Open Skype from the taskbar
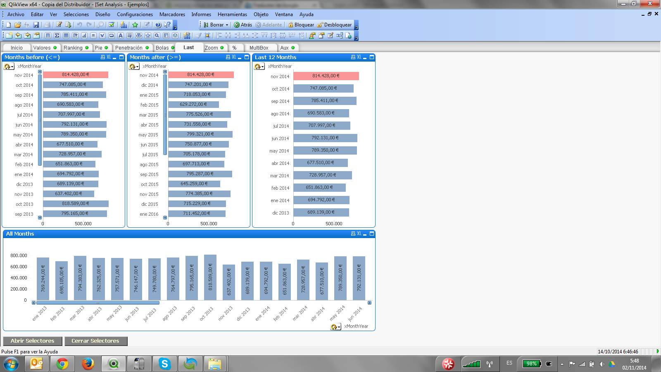 tap(164, 364)
